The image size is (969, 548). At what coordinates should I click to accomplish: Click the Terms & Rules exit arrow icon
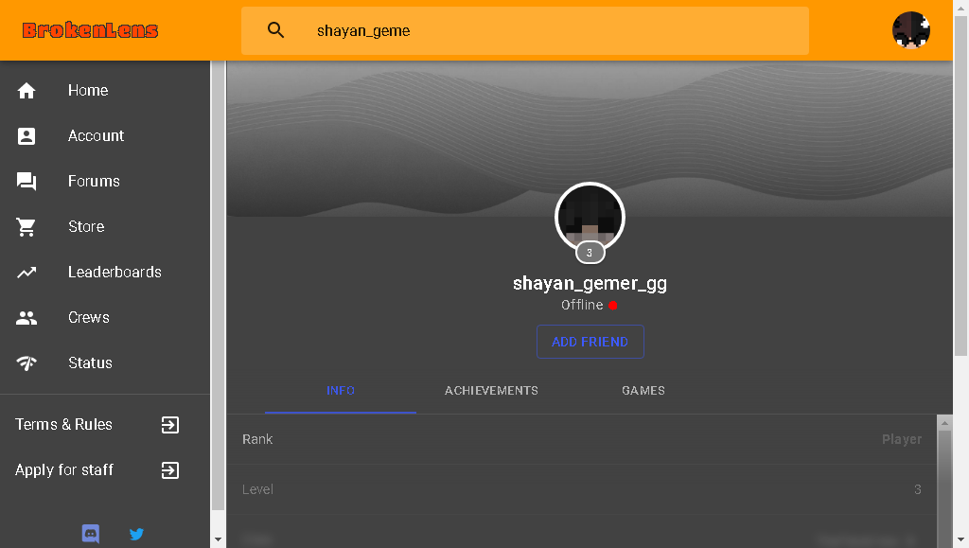170,425
